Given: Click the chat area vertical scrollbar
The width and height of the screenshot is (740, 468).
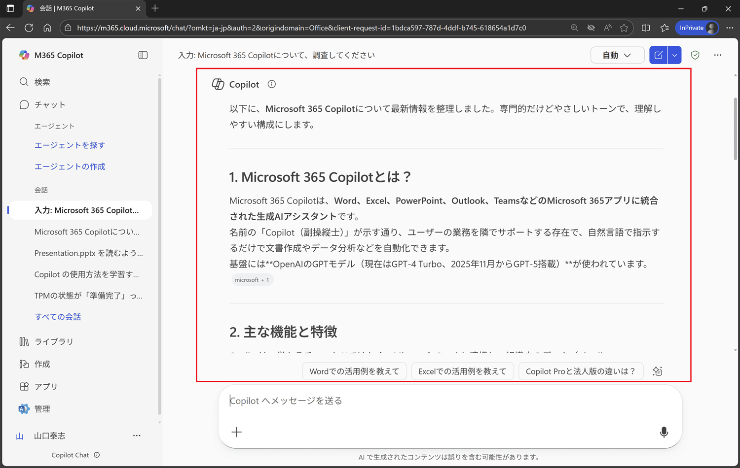Looking at the screenshot, I should tap(735, 128).
